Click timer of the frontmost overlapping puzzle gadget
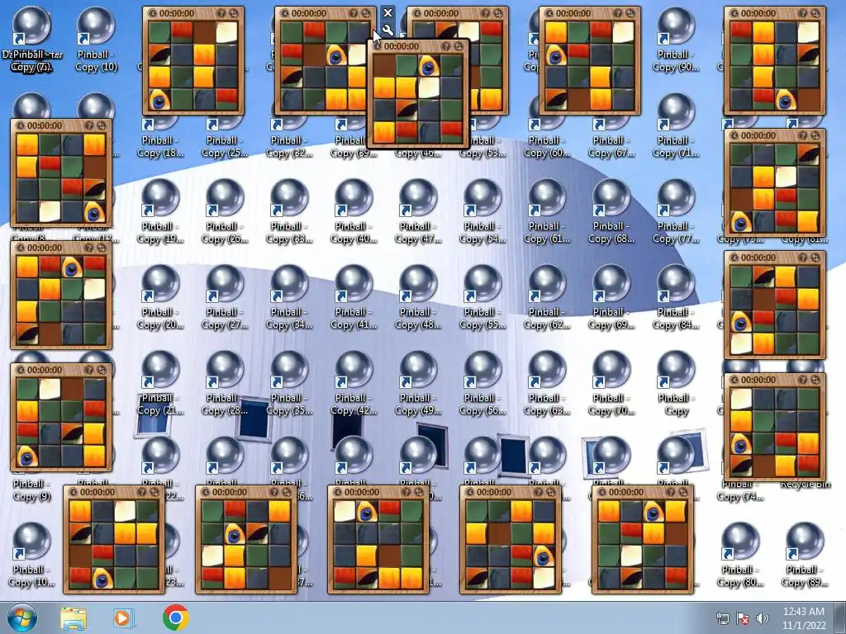 402,46
